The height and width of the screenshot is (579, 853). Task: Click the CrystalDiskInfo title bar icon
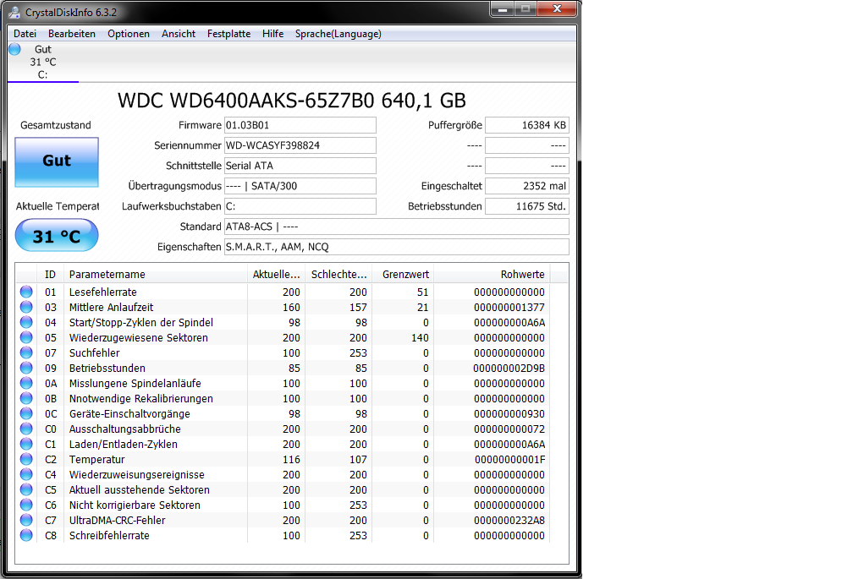point(14,12)
